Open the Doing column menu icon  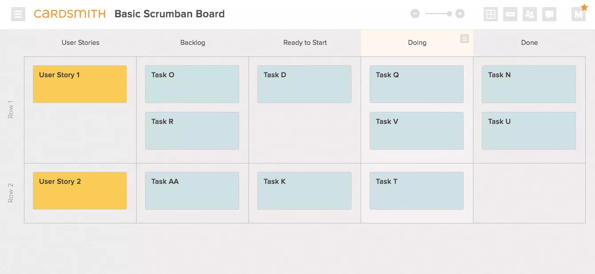[x=465, y=39]
